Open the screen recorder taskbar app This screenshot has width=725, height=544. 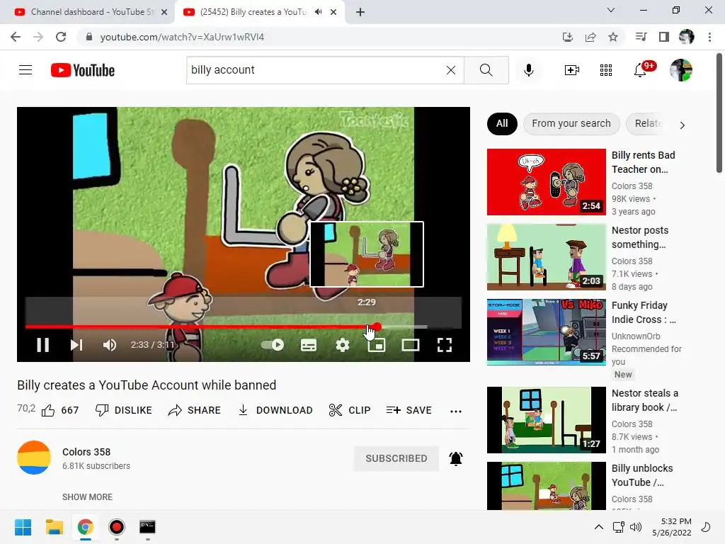pyautogui.click(x=117, y=527)
